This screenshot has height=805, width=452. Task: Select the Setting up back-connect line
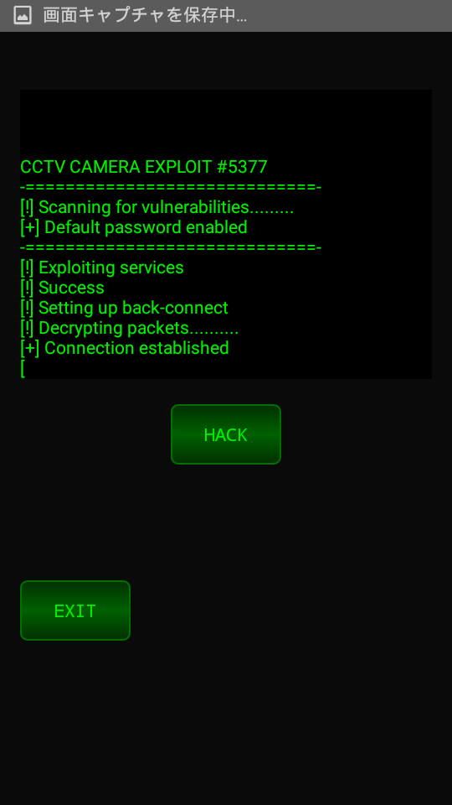point(125,308)
